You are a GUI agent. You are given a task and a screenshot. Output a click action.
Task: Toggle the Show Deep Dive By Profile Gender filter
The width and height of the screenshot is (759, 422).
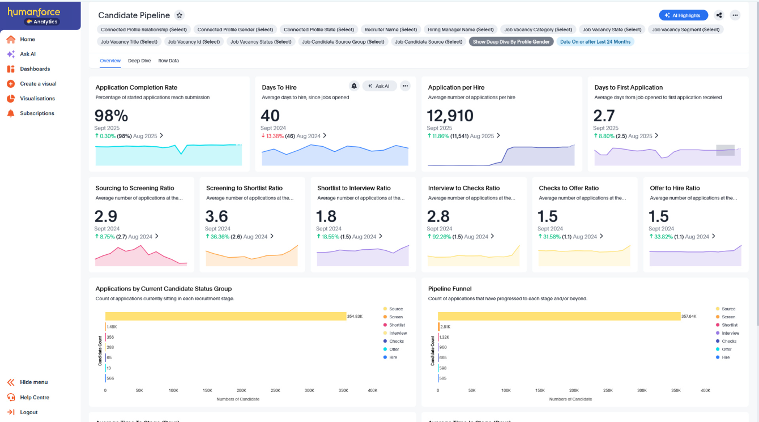[x=511, y=41]
